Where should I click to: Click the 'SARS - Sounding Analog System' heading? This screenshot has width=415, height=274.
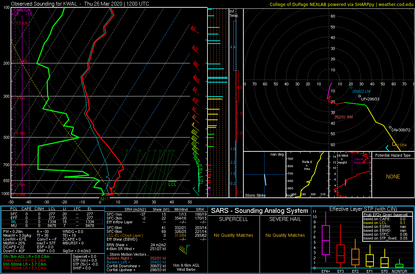click(x=260, y=211)
